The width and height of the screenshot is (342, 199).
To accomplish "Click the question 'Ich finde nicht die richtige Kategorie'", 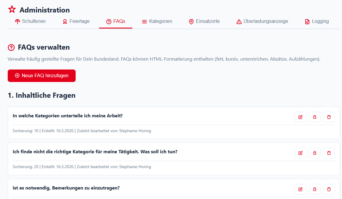I will 95,151.
